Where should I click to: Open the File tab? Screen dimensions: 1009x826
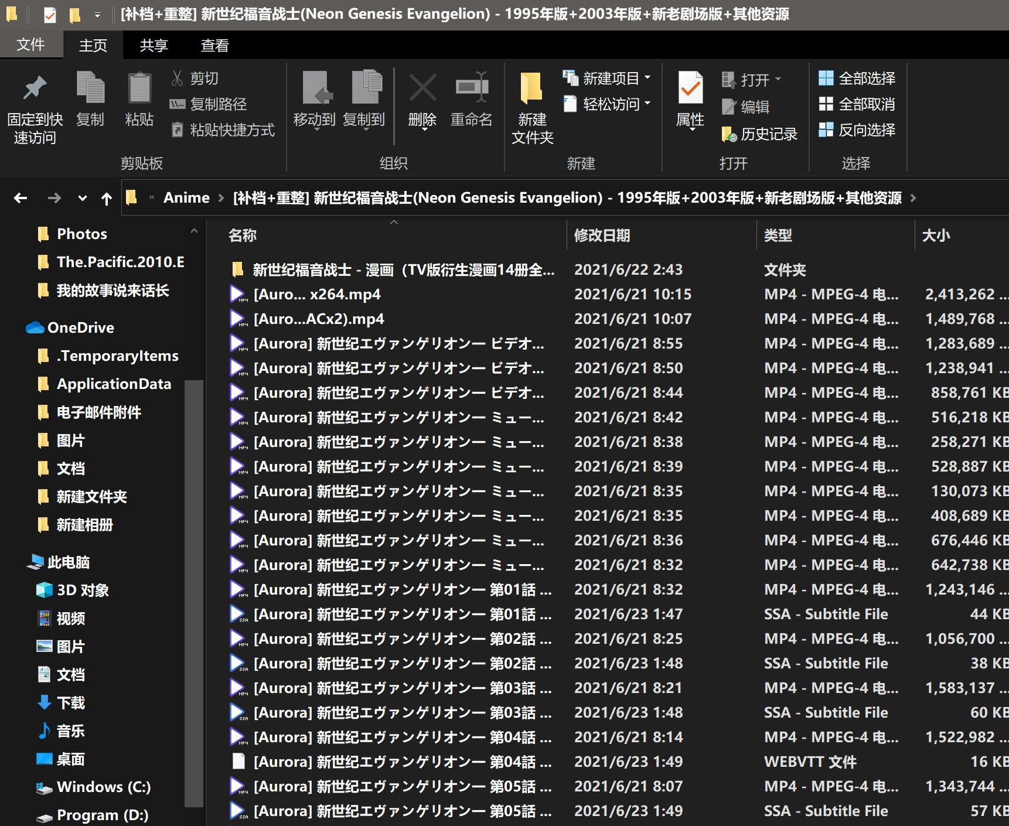point(30,45)
